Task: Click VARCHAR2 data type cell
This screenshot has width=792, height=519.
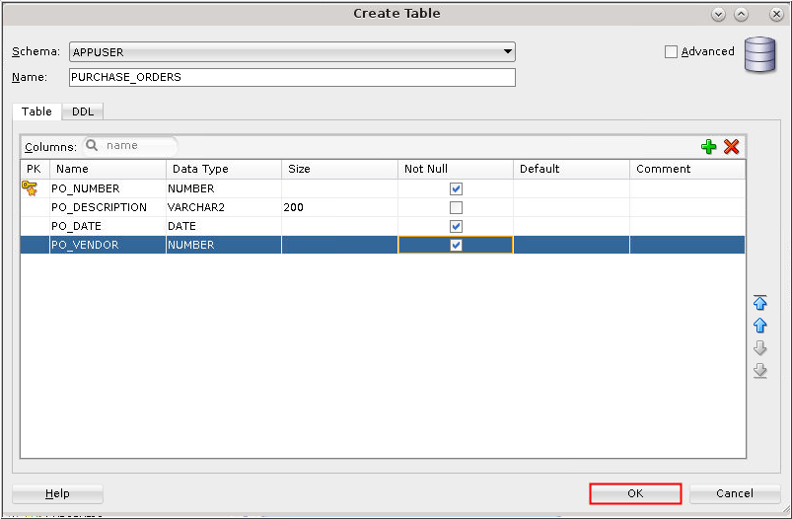Action: coord(223,207)
